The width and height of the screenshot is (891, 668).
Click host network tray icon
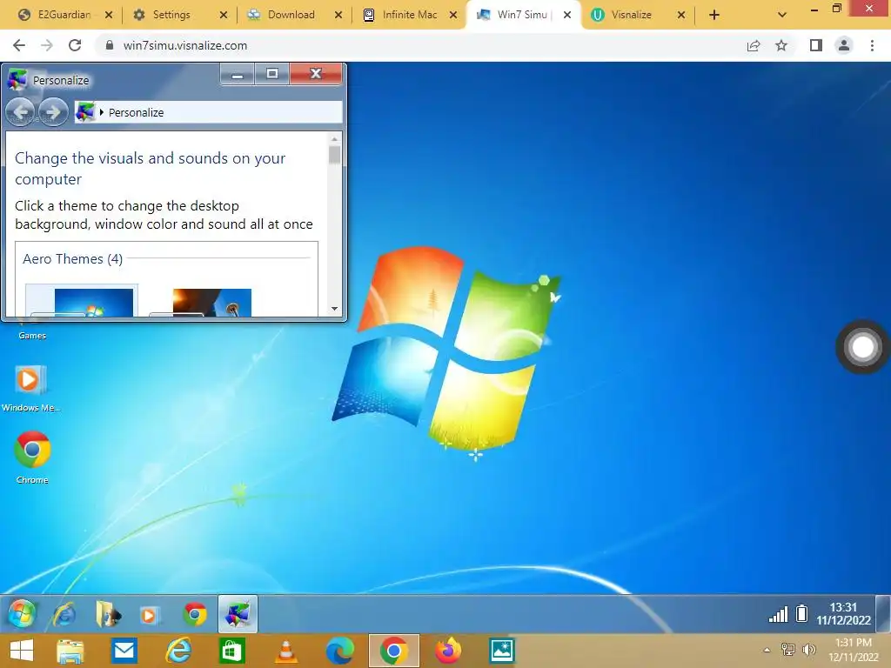coord(788,649)
